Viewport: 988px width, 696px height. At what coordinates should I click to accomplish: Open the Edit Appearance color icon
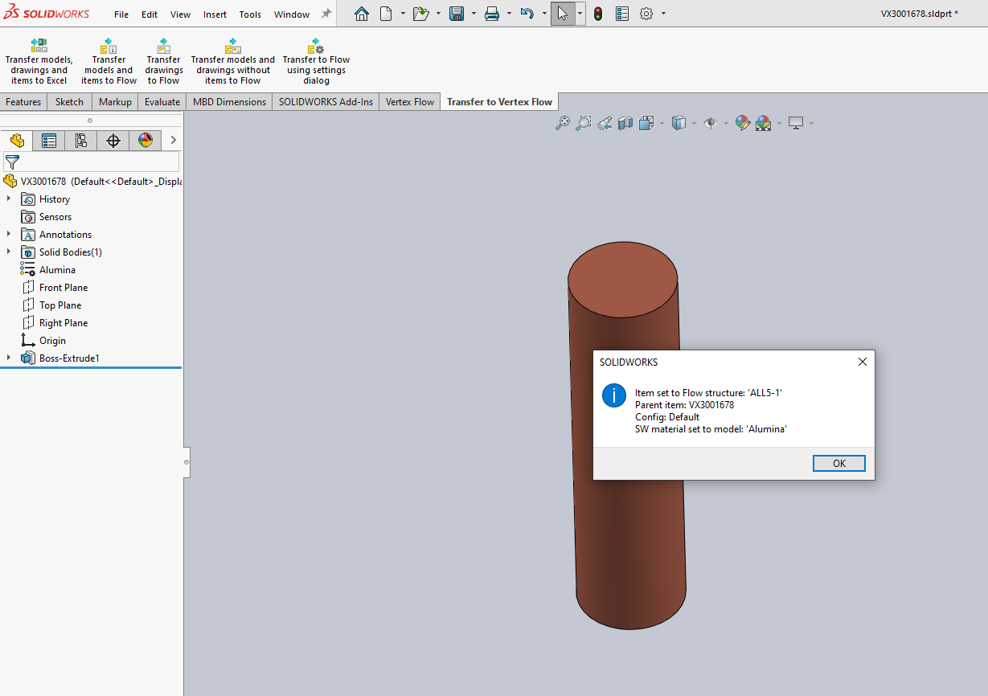pos(742,123)
